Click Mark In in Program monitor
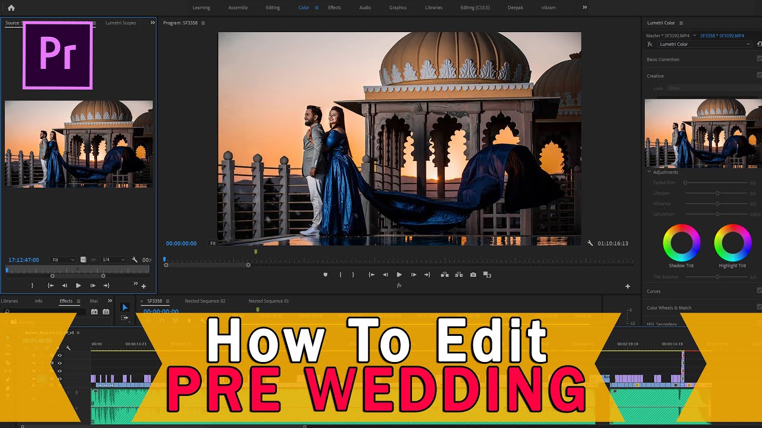The height and width of the screenshot is (428, 762). [340, 275]
